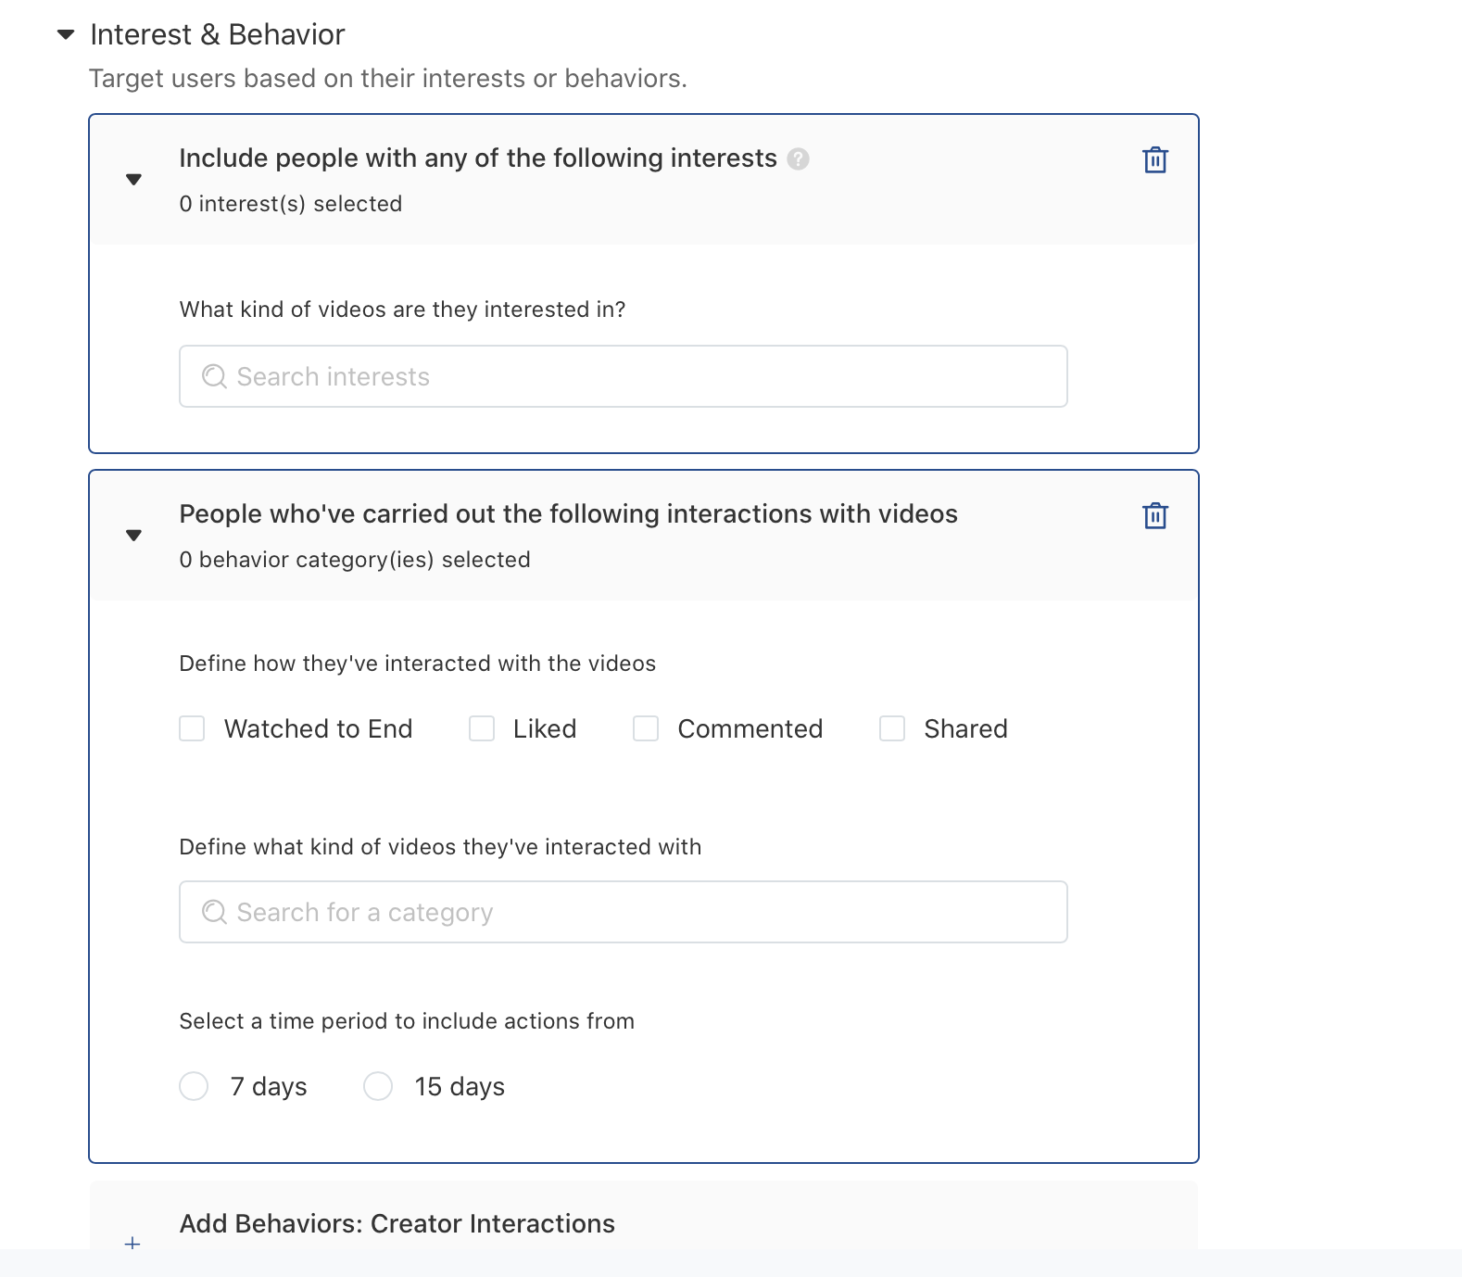Image resolution: width=1462 pixels, height=1277 pixels.
Task: Collapse the Interest & Behavior section
Action: [x=66, y=35]
